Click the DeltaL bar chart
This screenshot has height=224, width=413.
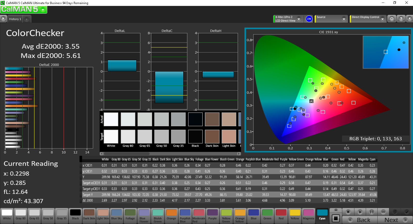click(x=122, y=71)
